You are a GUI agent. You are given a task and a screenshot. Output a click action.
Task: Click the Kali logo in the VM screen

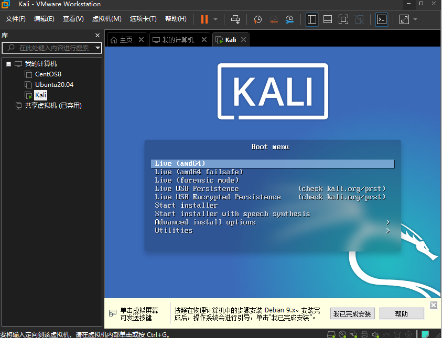point(273,92)
